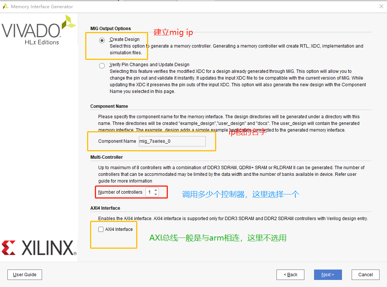
Task: Cancel the MIG wizard
Action: [x=365, y=274]
